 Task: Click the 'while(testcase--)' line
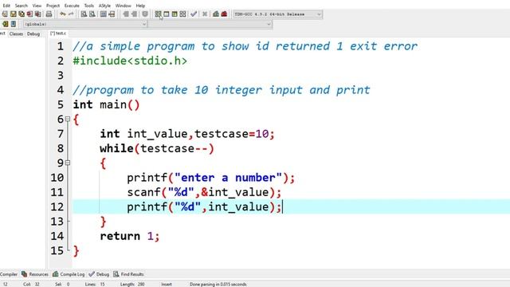(x=157, y=149)
